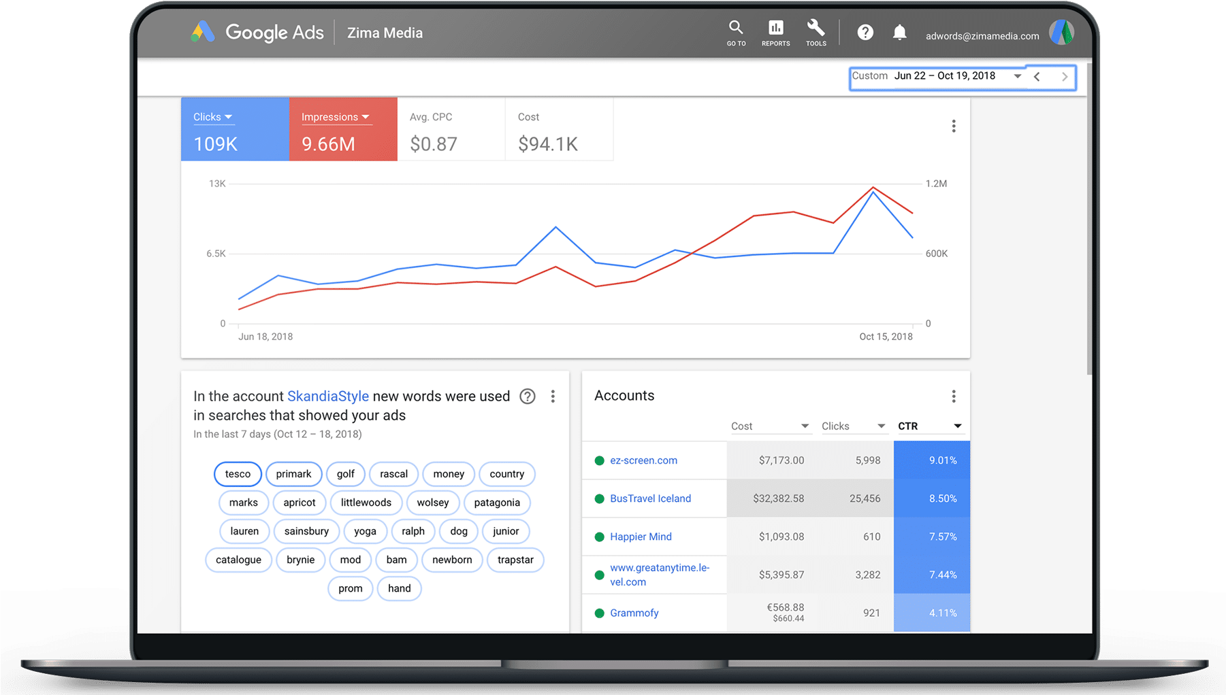Select the Avg. CPC metric tile
1226x695 pixels.
click(451, 130)
